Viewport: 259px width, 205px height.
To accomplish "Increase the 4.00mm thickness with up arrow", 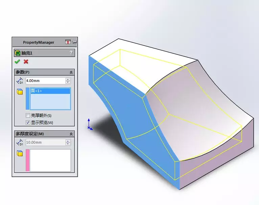I will (x=68, y=79).
